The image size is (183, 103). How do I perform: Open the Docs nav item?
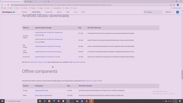pyautogui.click(x=75, y=12)
